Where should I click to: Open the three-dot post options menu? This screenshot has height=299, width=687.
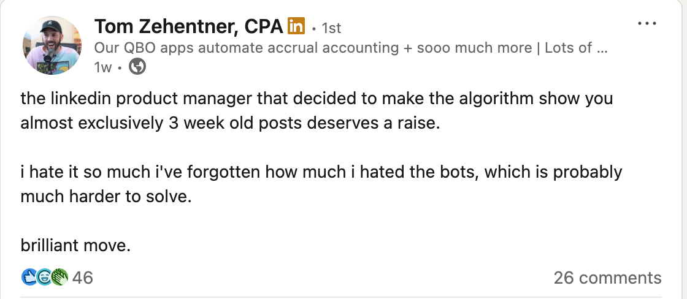[x=647, y=24]
